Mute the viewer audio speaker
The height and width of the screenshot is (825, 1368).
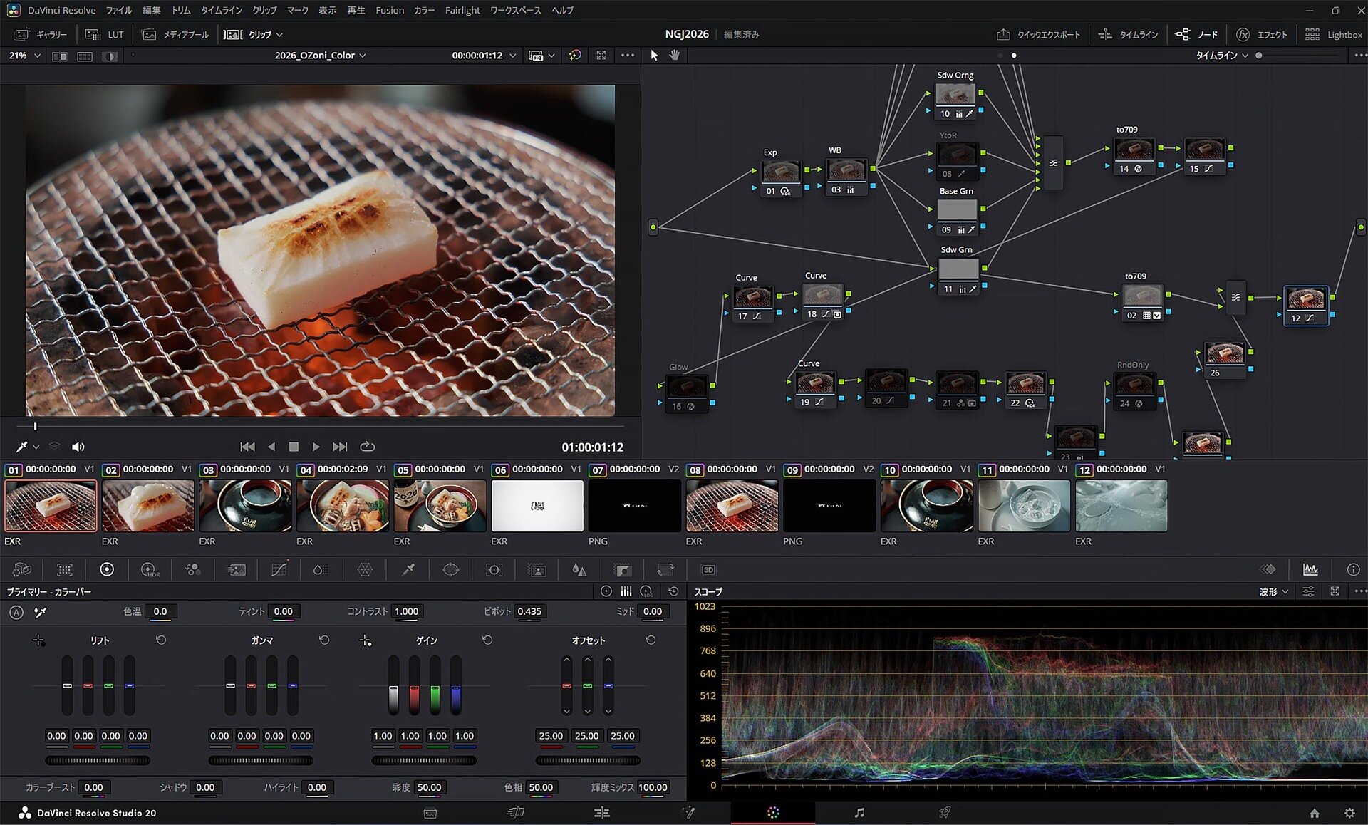(78, 447)
